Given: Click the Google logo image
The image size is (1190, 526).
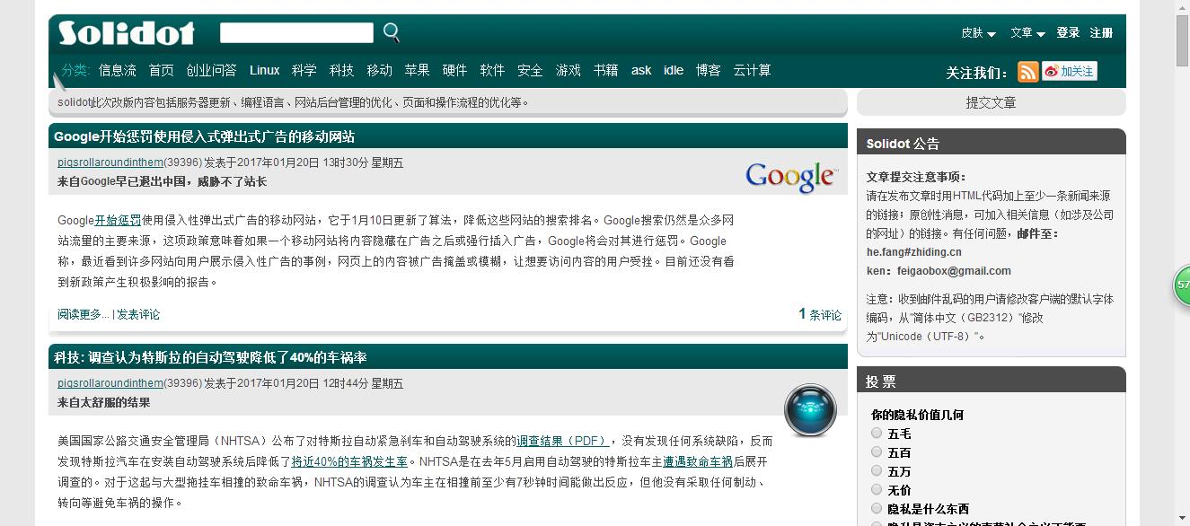Looking at the screenshot, I should 790,178.
